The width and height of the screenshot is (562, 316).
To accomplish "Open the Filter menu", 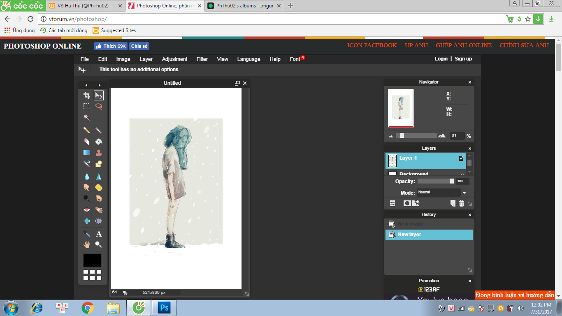I will pos(202,59).
